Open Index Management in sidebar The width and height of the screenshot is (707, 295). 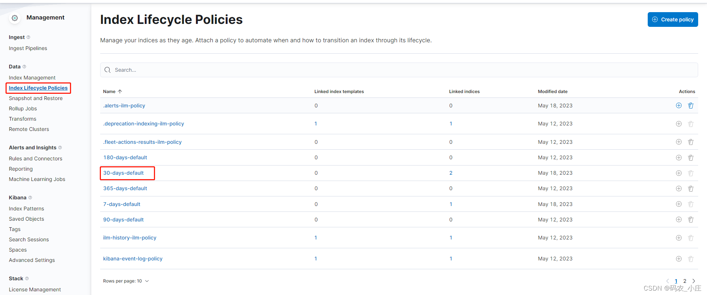click(32, 78)
